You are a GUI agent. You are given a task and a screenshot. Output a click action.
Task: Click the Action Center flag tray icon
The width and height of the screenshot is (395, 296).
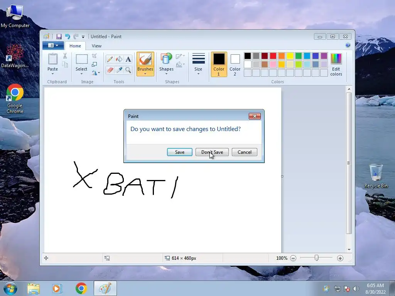tap(347, 289)
